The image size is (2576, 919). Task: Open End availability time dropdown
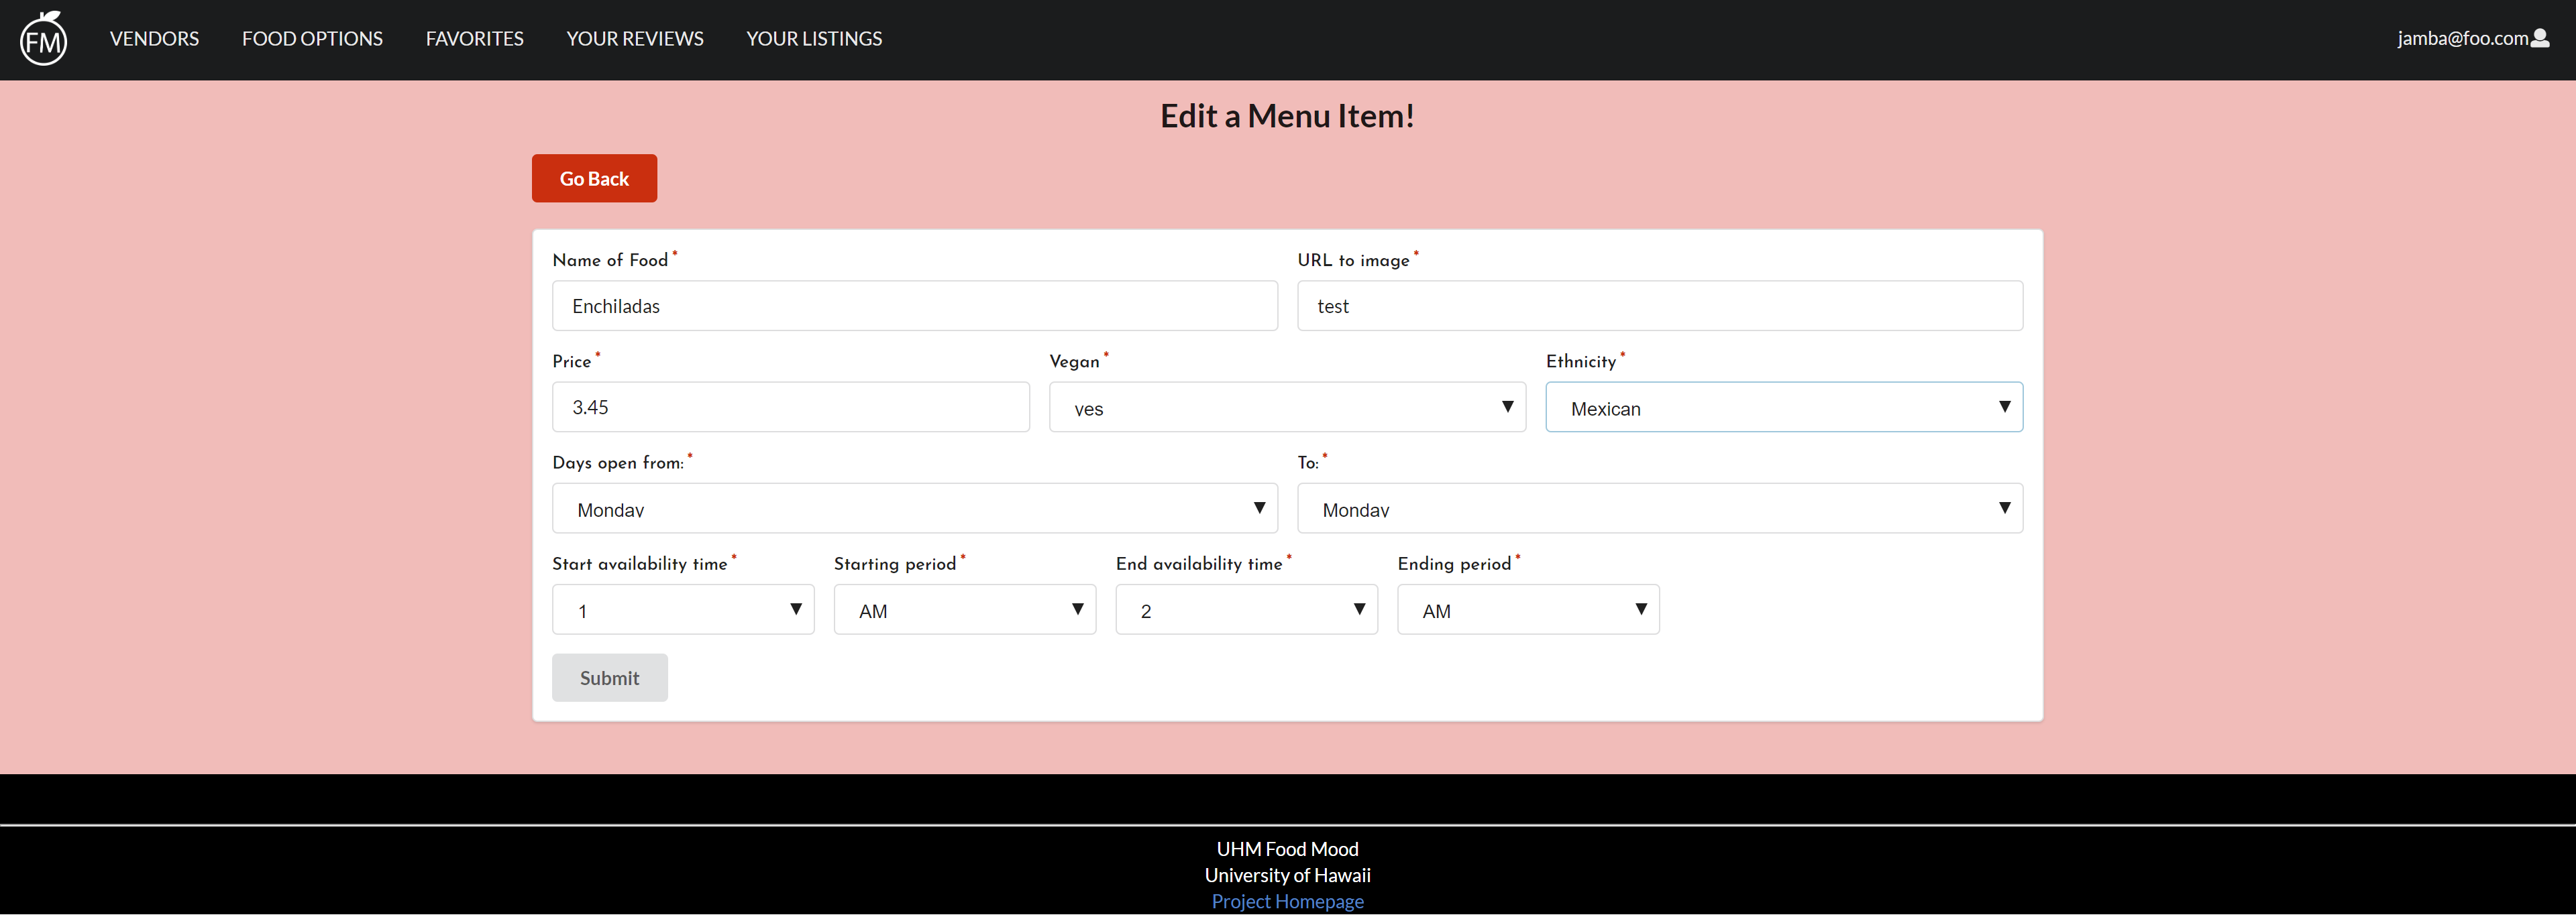click(x=1246, y=609)
